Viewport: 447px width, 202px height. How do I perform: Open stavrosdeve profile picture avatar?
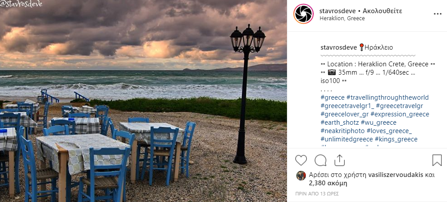click(303, 14)
